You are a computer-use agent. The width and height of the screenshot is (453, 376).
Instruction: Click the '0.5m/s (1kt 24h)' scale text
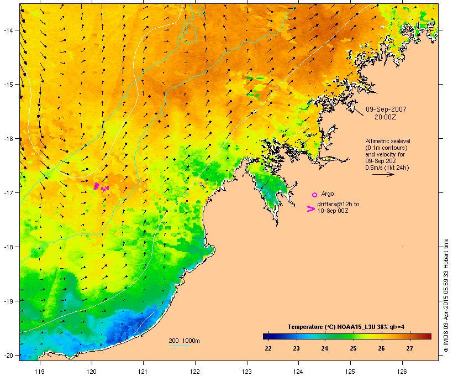point(387,168)
